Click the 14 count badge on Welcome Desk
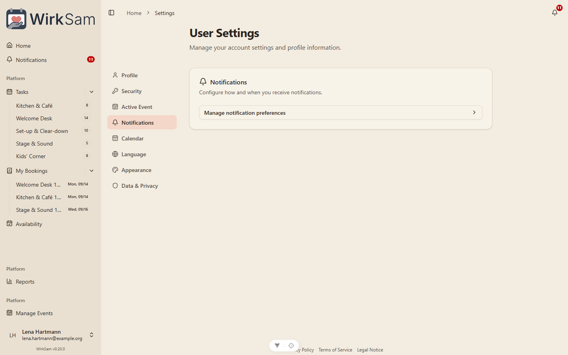The height and width of the screenshot is (355, 568). pos(86,118)
